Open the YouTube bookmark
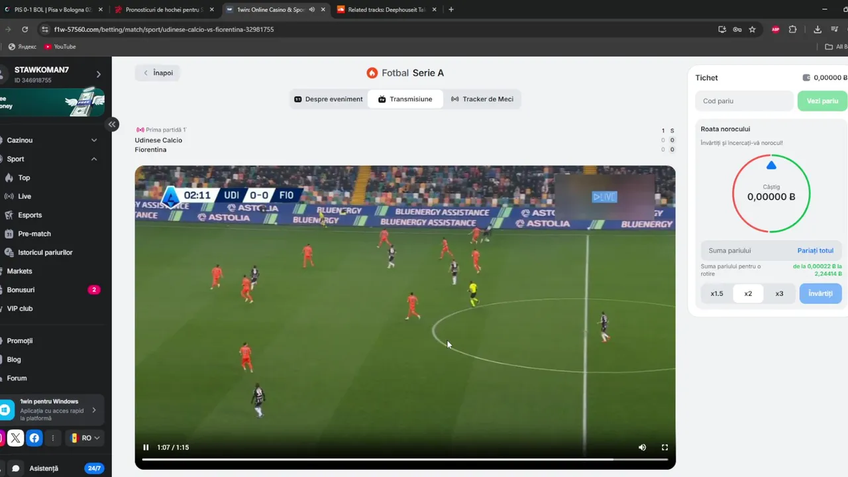The image size is (848, 477). (x=60, y=47)
